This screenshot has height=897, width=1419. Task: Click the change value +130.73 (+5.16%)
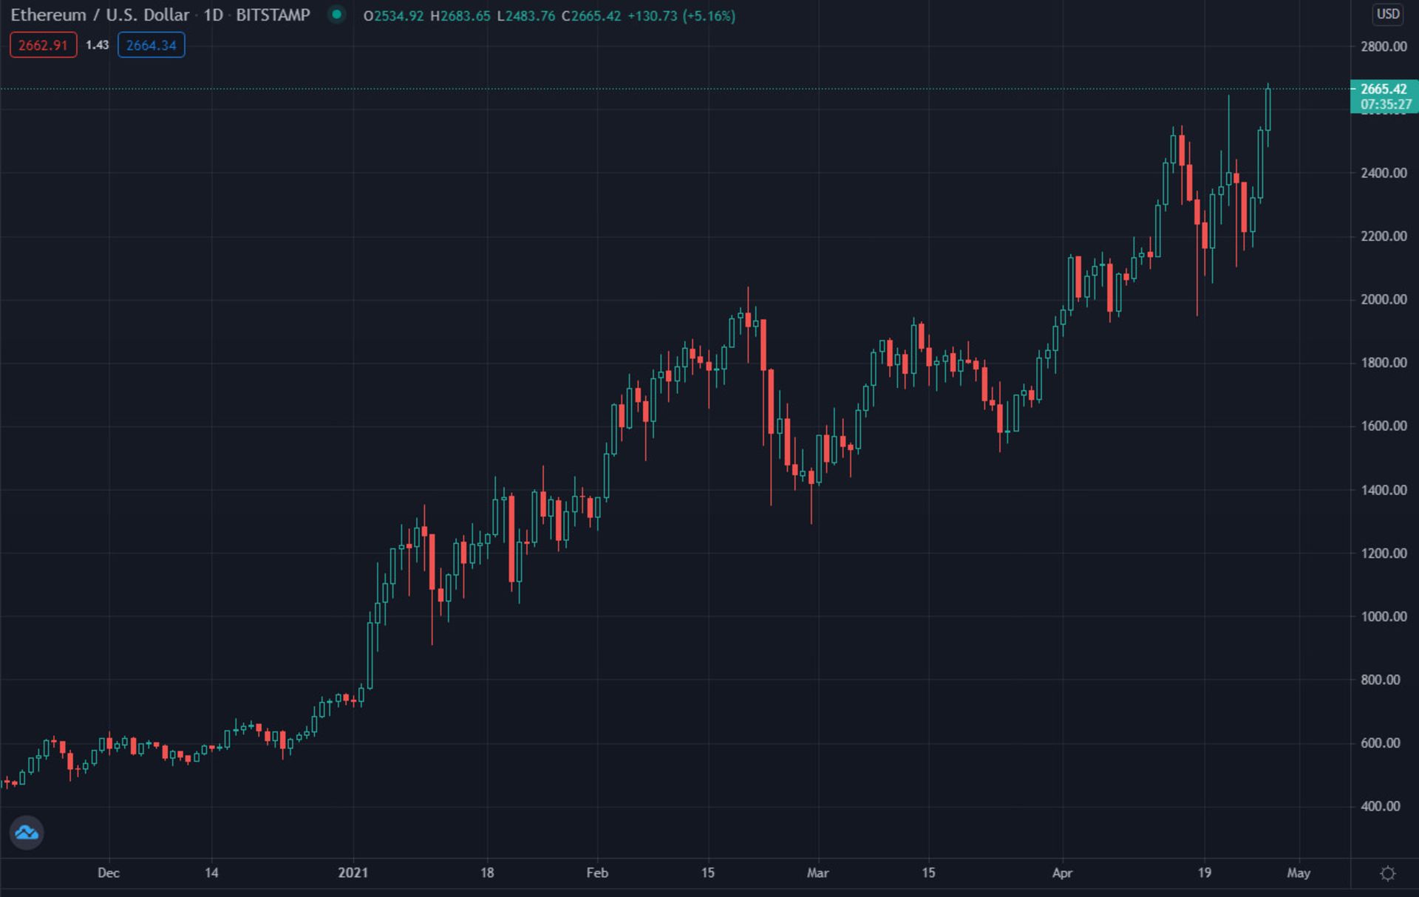point(681,16)
